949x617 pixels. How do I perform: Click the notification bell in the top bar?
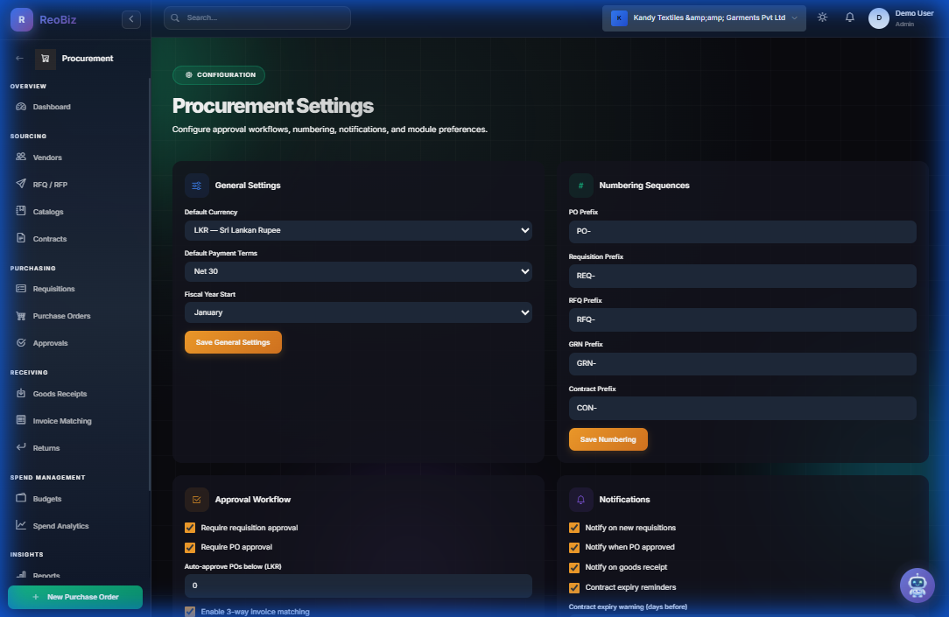849,17
